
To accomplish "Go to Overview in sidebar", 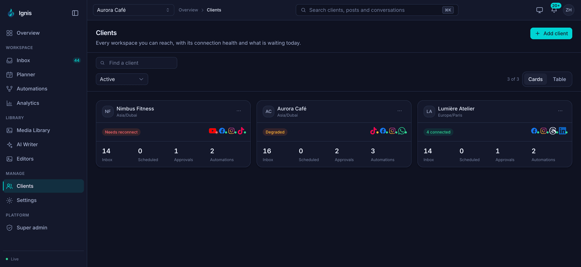I will (x=43, y=33).
